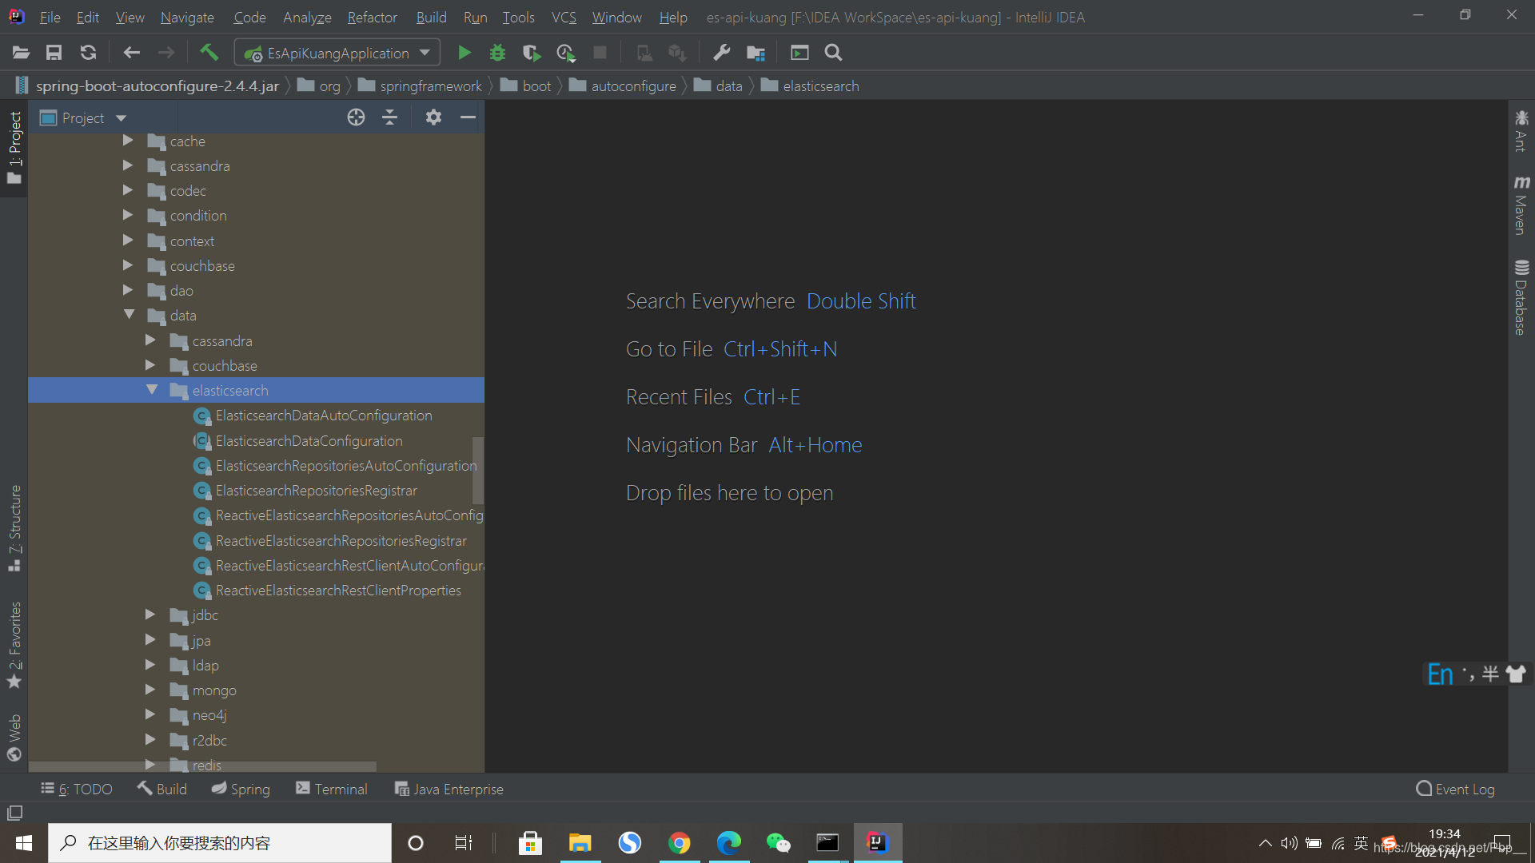Open run configuration dropdown
This screenshot has height=863, width=1535.
pyautogui.click(x=337, y=53)
